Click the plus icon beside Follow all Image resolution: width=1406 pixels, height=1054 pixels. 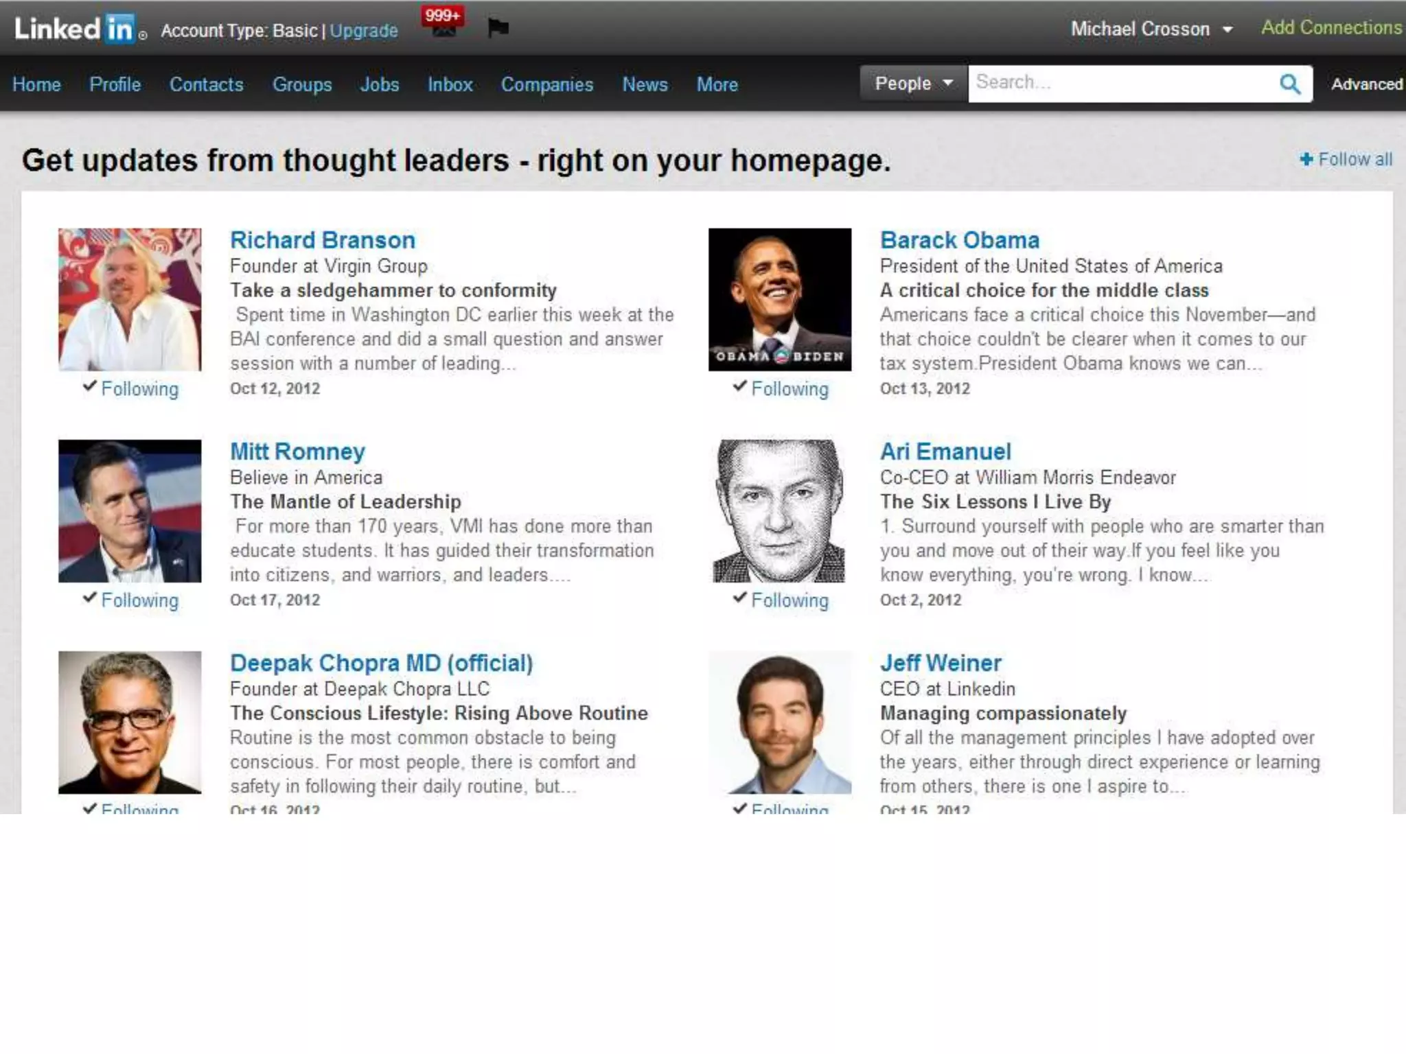1306,159
